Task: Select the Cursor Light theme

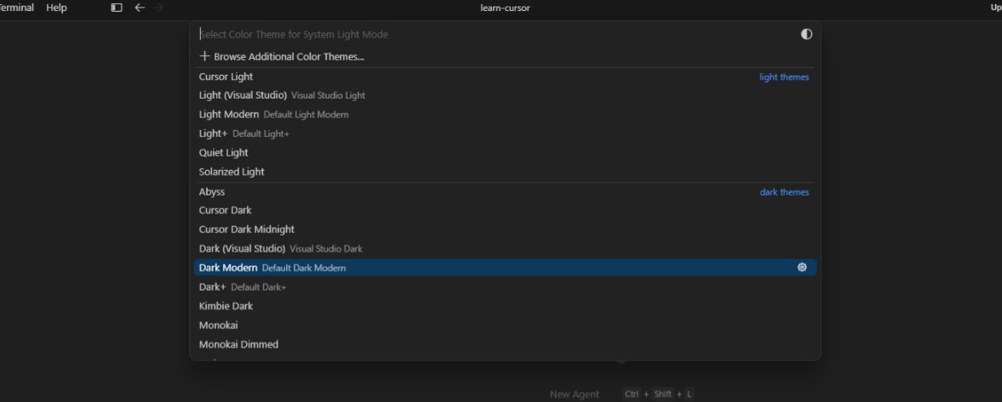Action: [x=505, y=76]
